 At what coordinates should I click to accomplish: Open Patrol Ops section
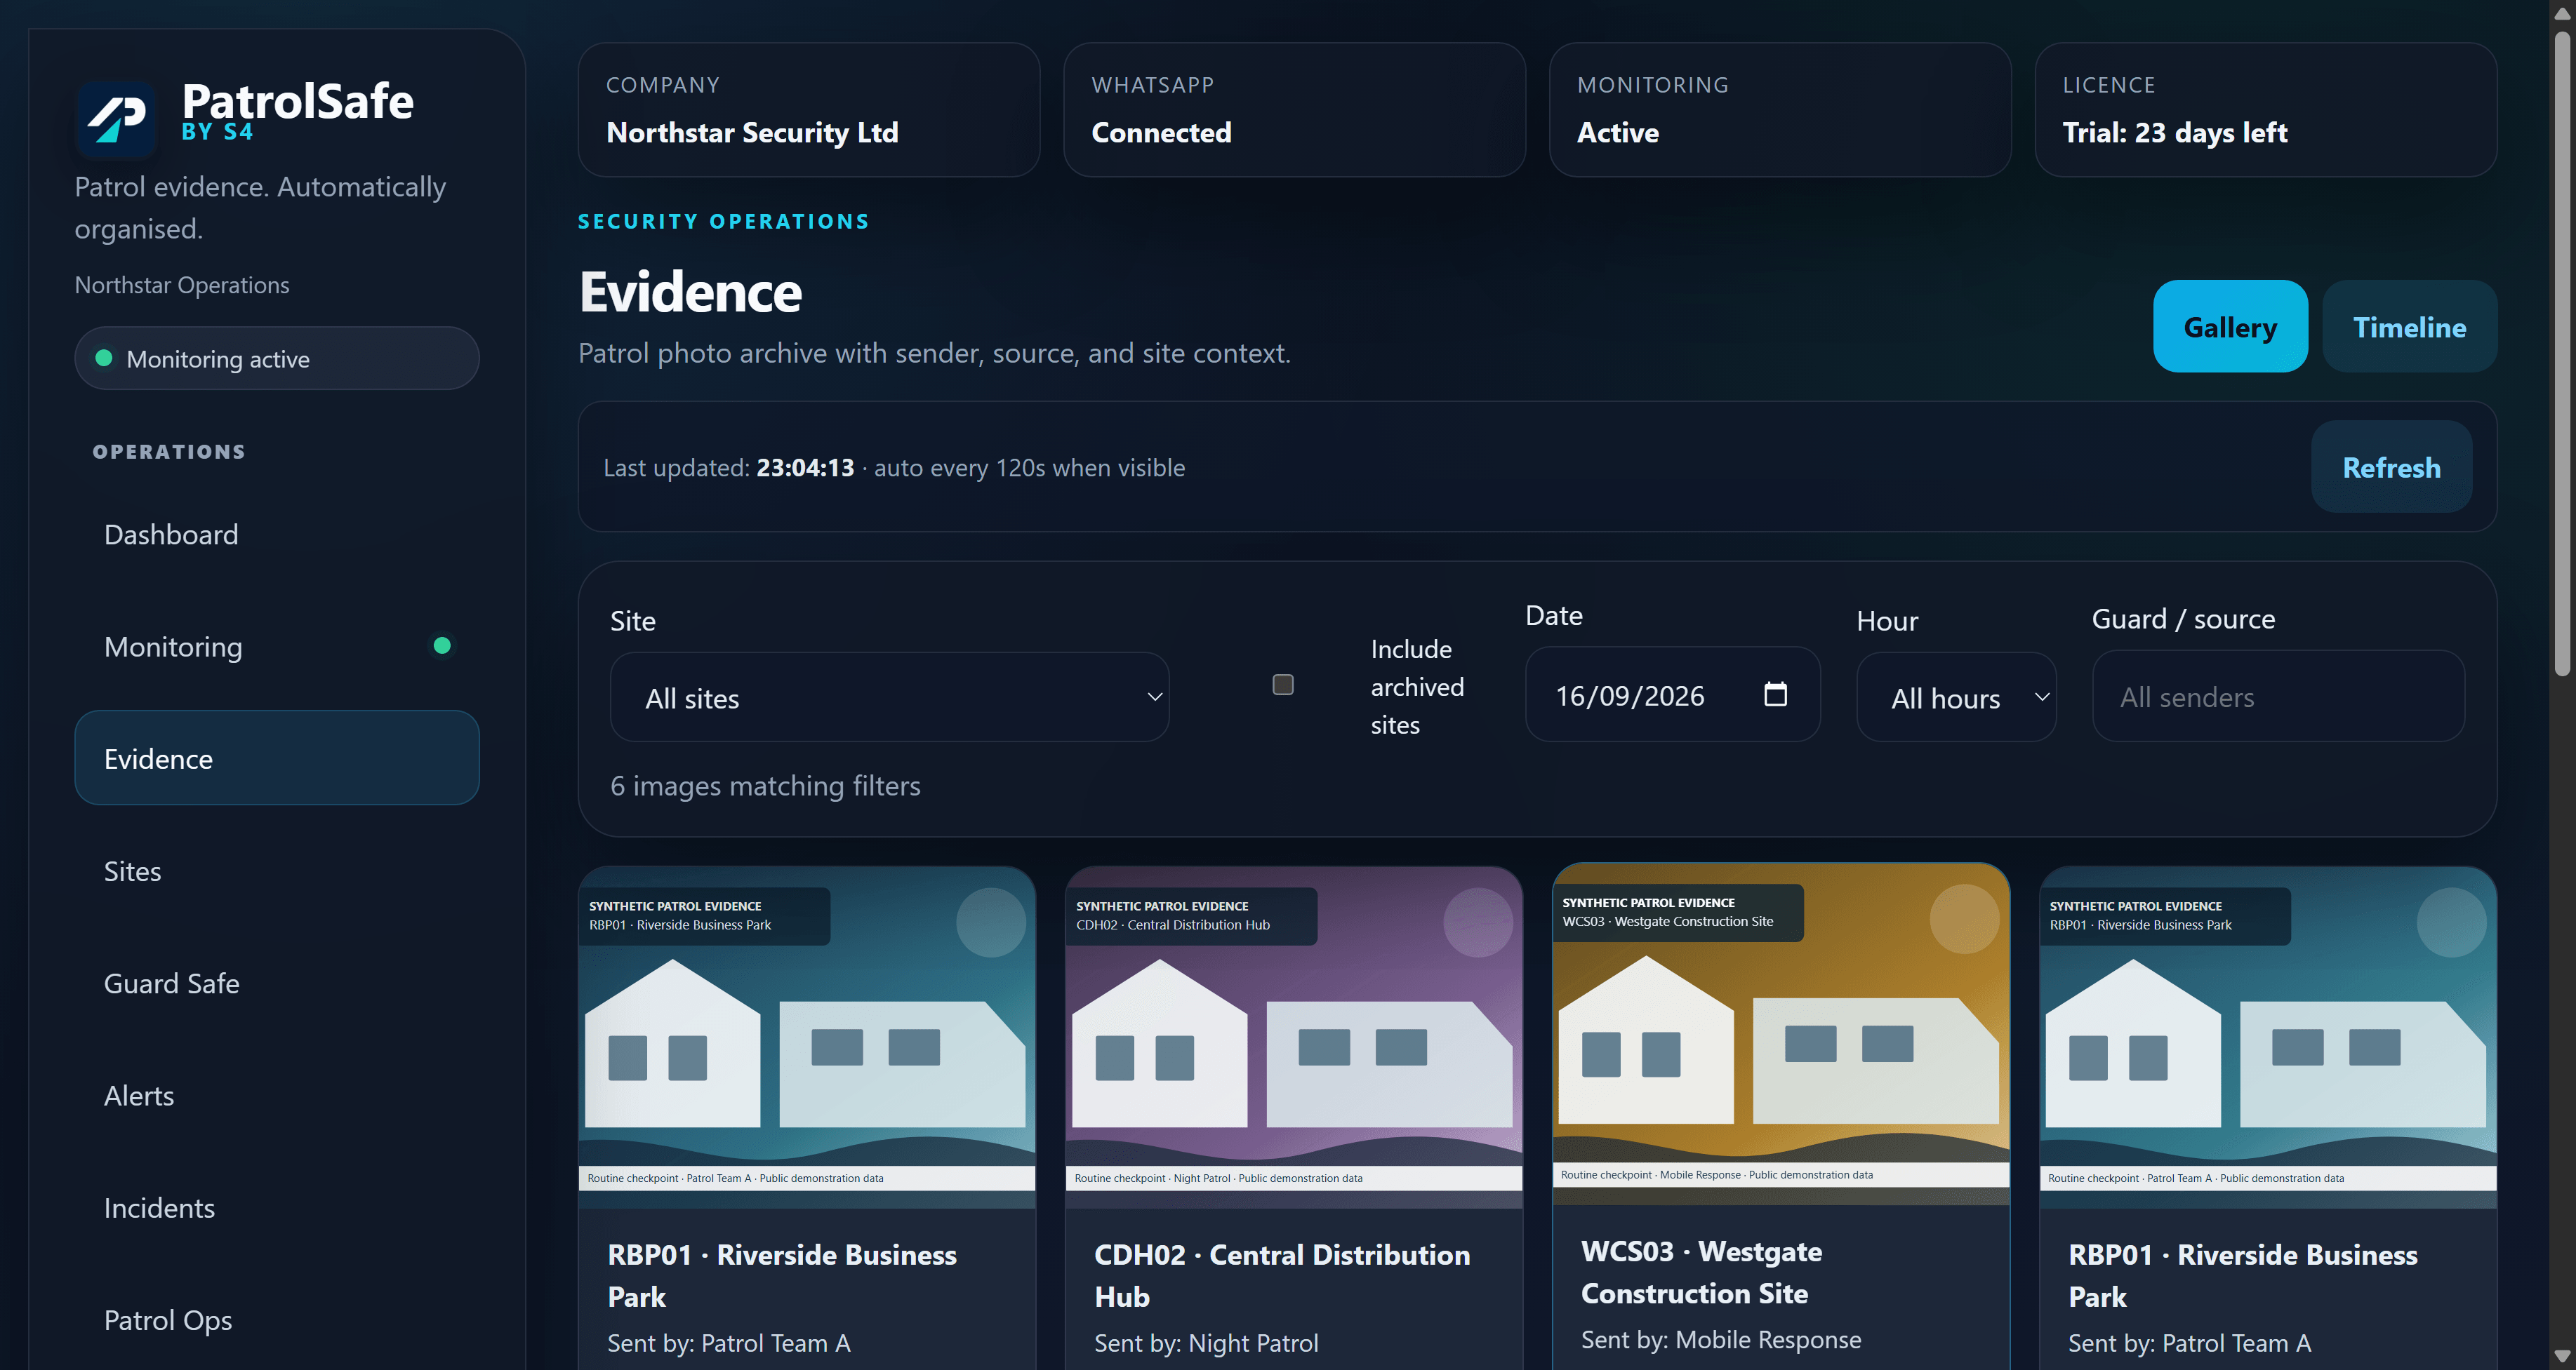pos(277,1320)
